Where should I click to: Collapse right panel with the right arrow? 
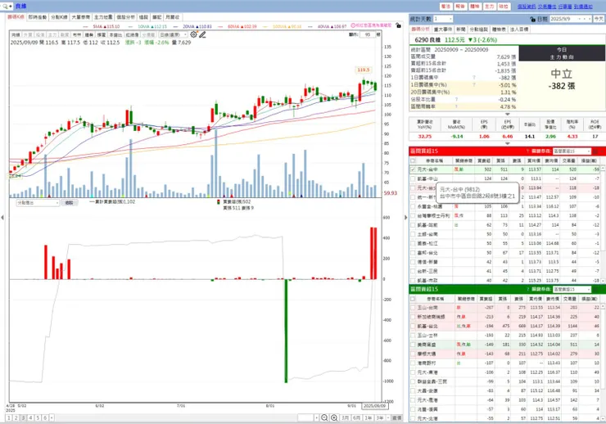[406, 218]
